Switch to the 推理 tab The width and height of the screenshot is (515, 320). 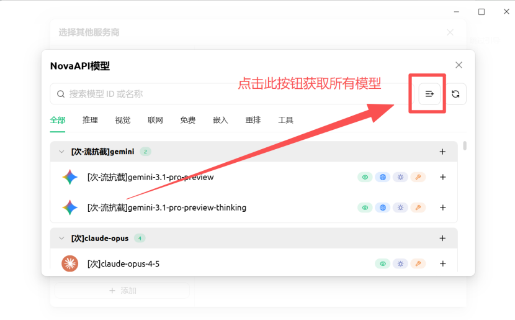90,120
